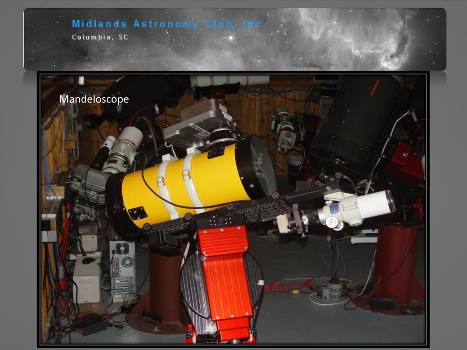Click the starfield nebula header banner
The width and height of the screenshot is (467, 350).
(x=235, y=39)
